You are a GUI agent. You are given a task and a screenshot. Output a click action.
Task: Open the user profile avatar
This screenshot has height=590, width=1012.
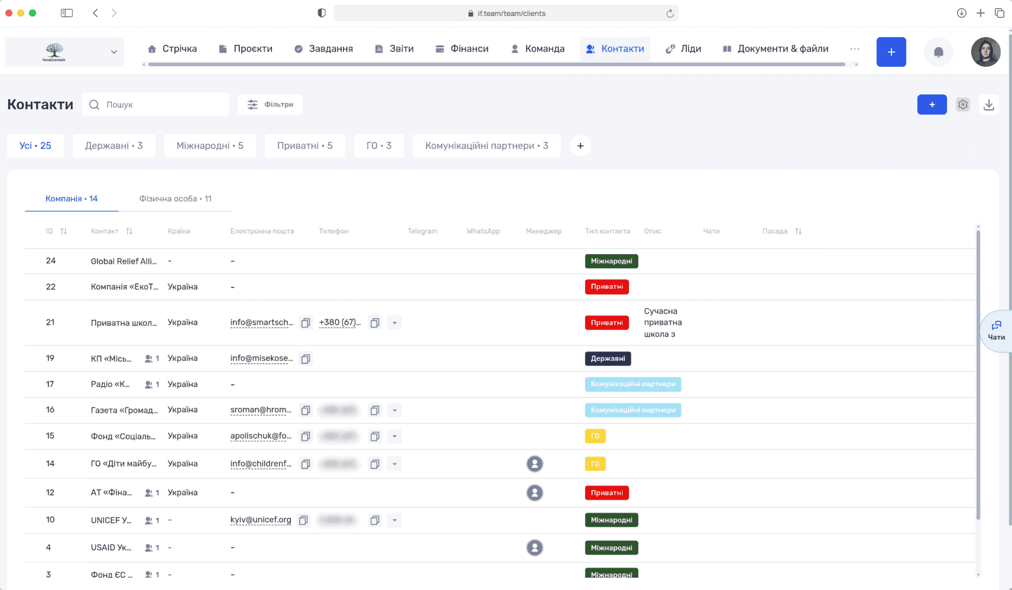[x=985, y=52]
